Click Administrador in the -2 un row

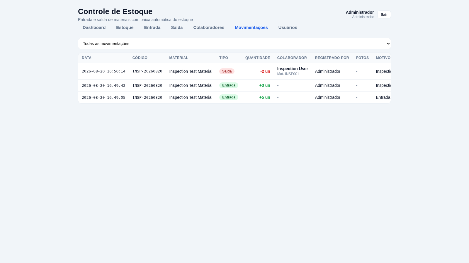tap(328, 71)
